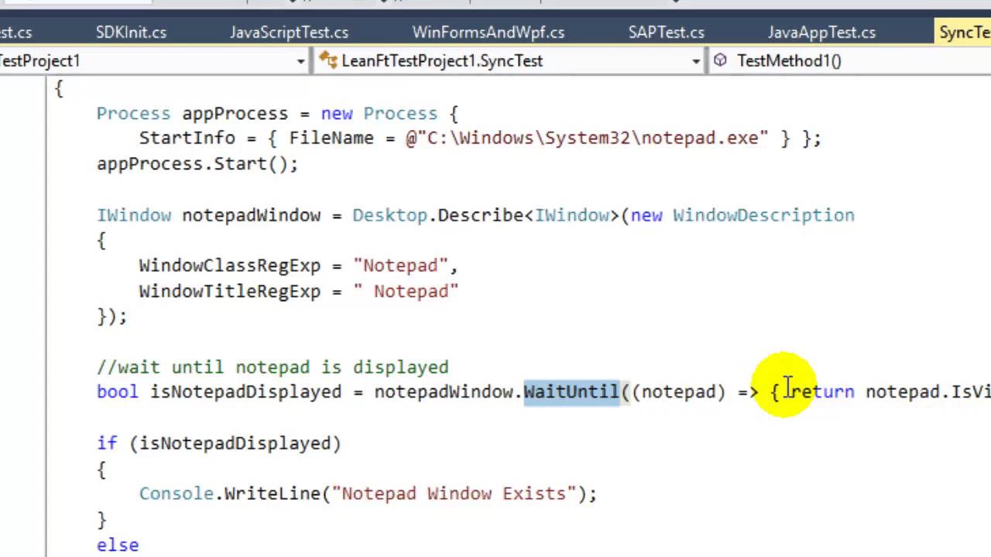Image resolution: width=991 pixels, height=557 pixels.
Task: Expand the class navigation dropdown arrow
Action: 696,61
